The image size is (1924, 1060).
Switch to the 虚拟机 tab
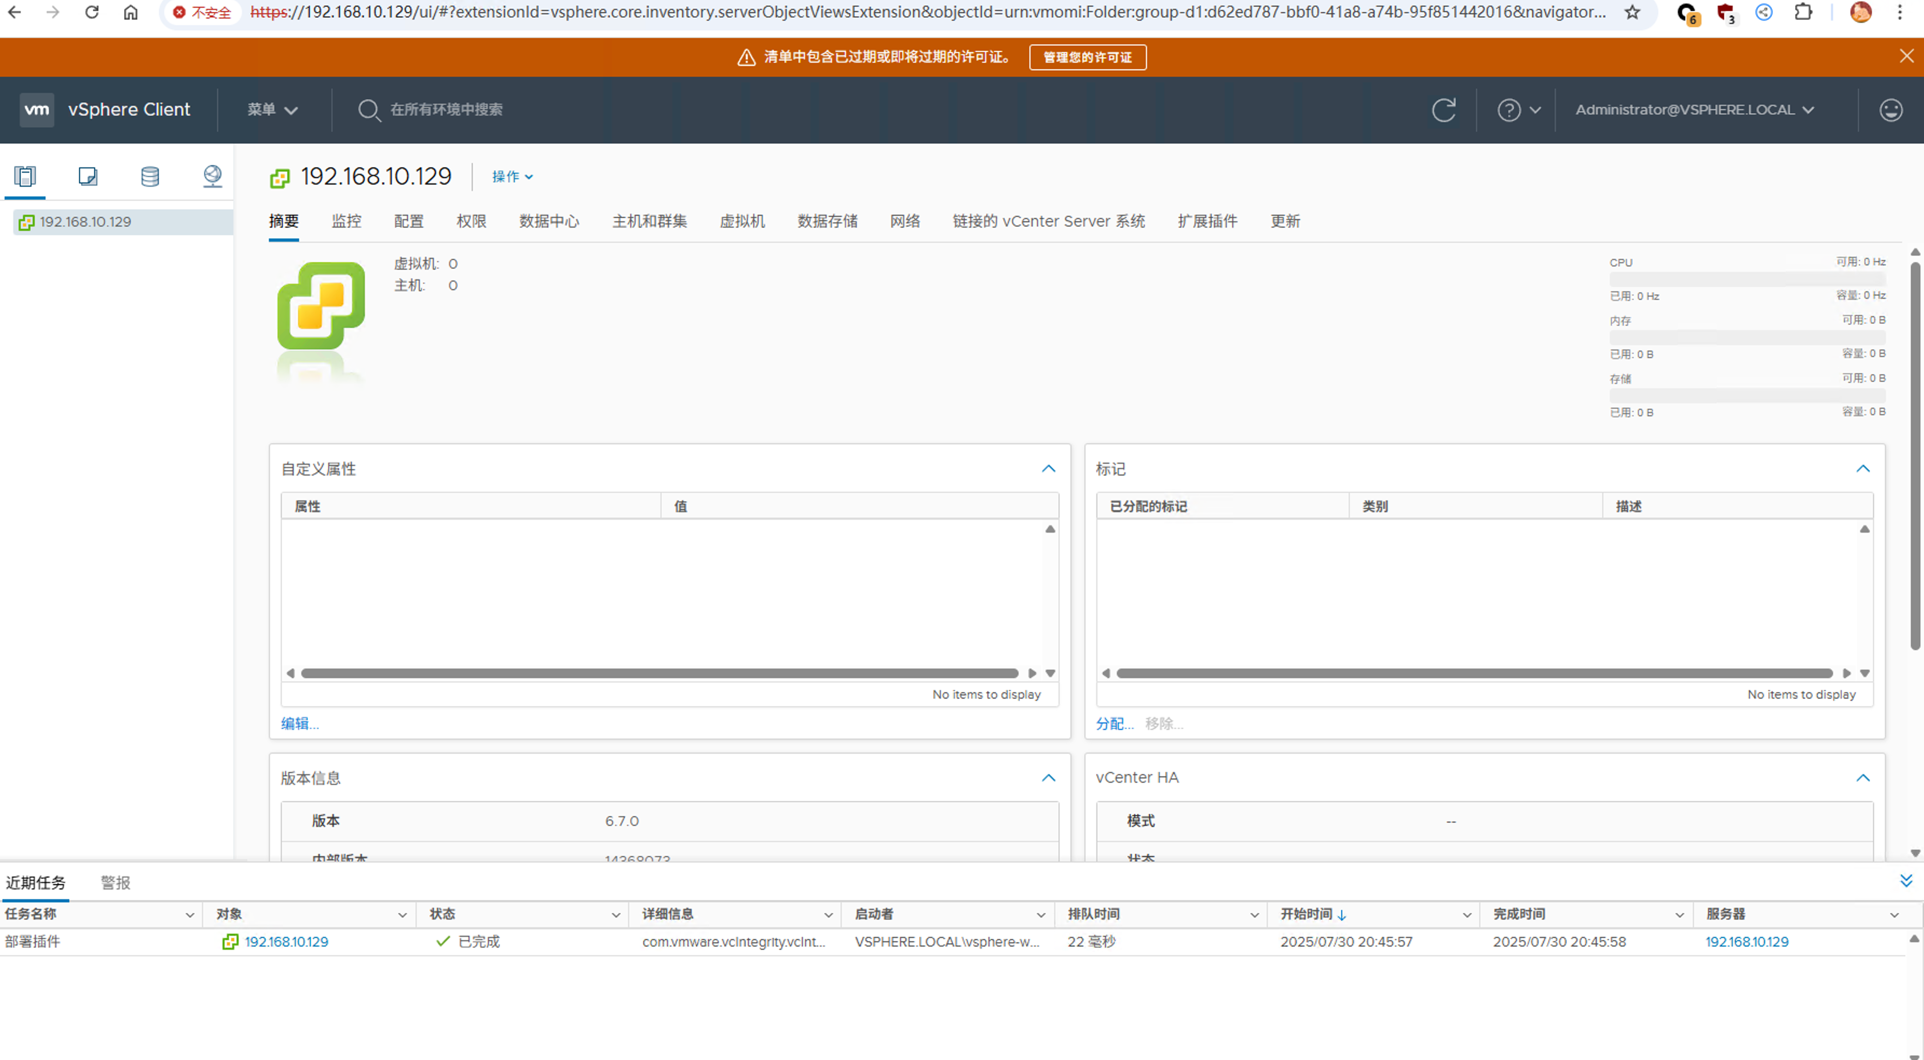[x=742, y=221]
